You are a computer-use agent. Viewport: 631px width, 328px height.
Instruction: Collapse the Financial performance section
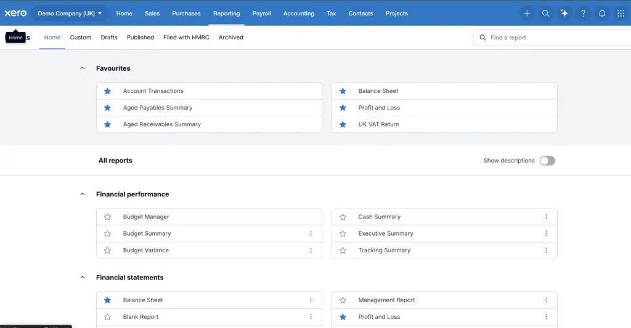[x=83, y=194]
